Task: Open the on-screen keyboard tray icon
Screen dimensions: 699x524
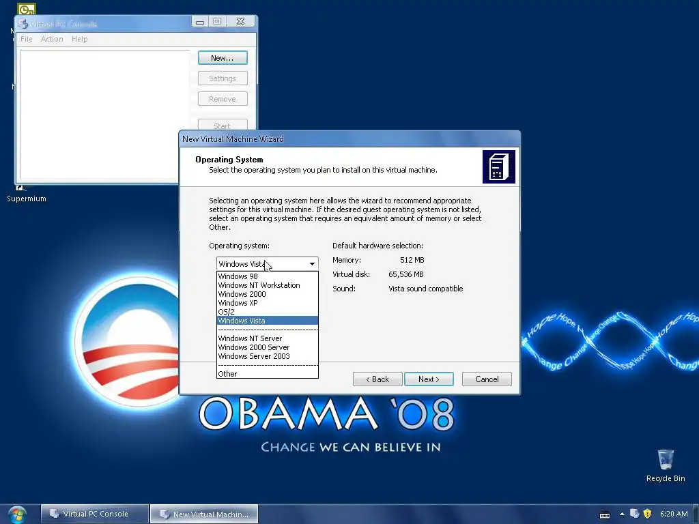Action: click(x=605, y=514)
